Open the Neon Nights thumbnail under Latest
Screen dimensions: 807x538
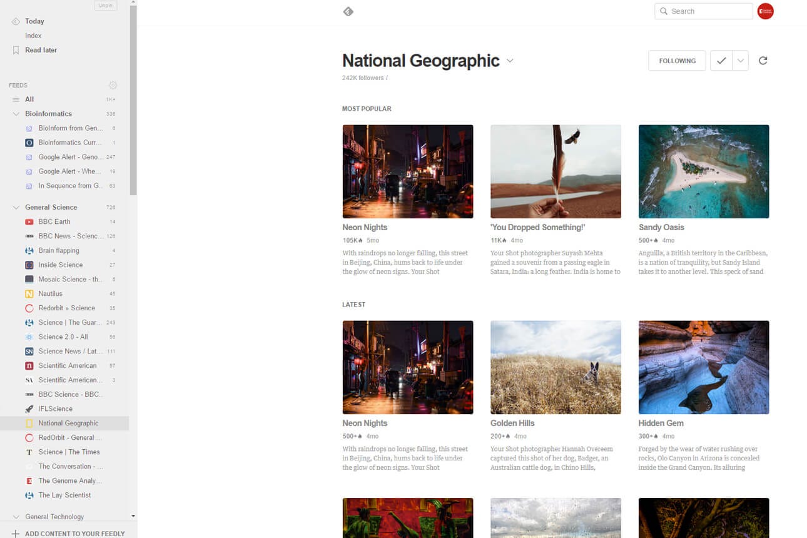pos(408,367)
